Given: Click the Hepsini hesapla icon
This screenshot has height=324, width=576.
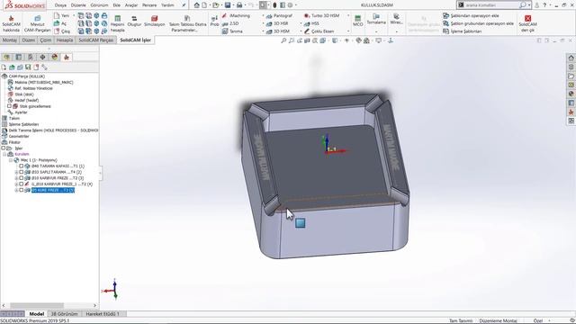Looking at the screenshot, I should tap(118, 18).
